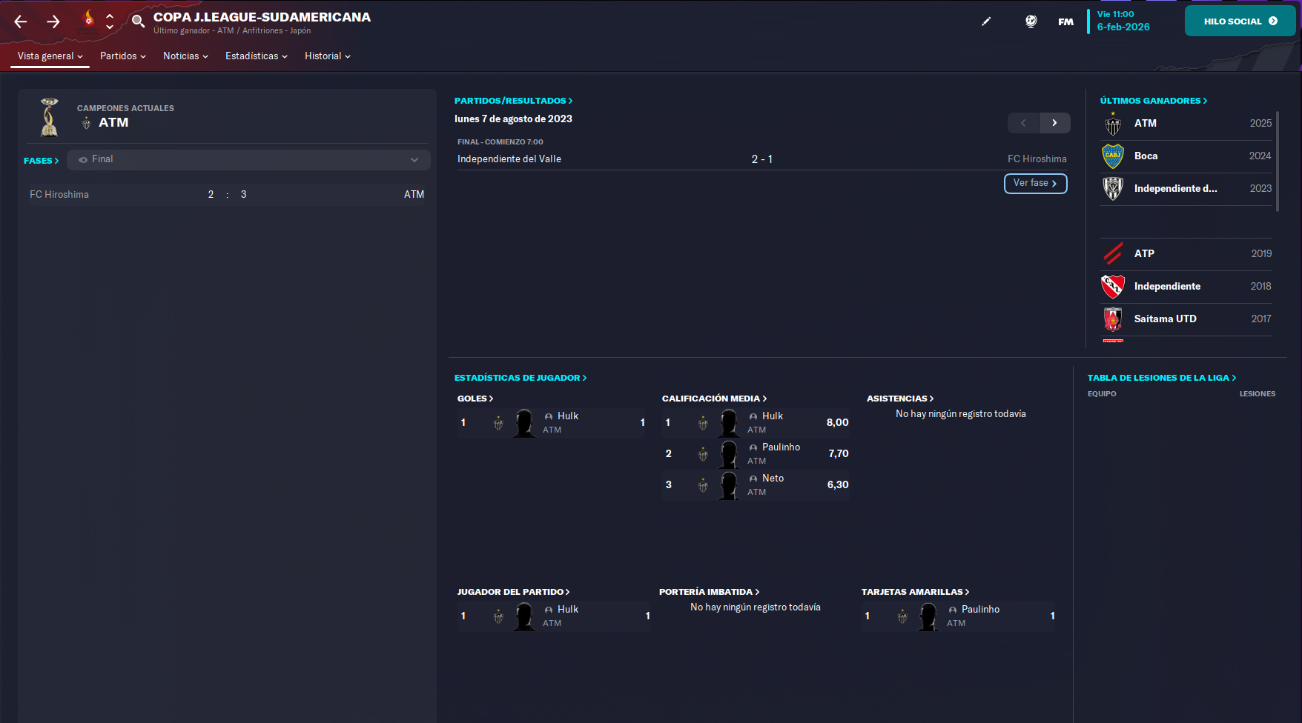Expand the Calificación Media stats list
1302x723 pixels.
coord(715,399)
